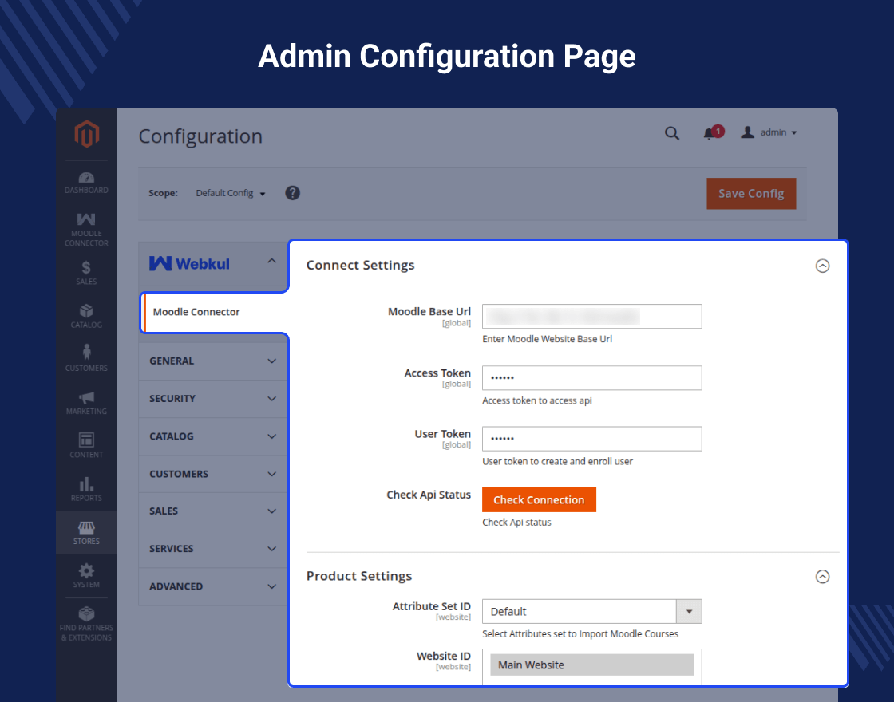Expand the ADVANCED config section

click(213, 586)
